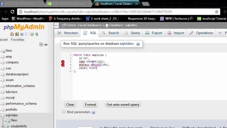Open a new browser tab

point(145,4)
